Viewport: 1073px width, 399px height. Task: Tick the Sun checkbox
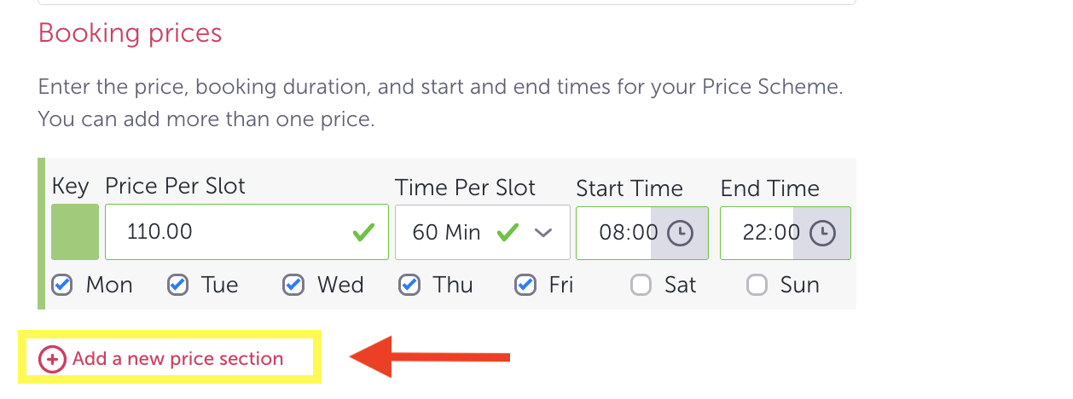click(757, 285)
